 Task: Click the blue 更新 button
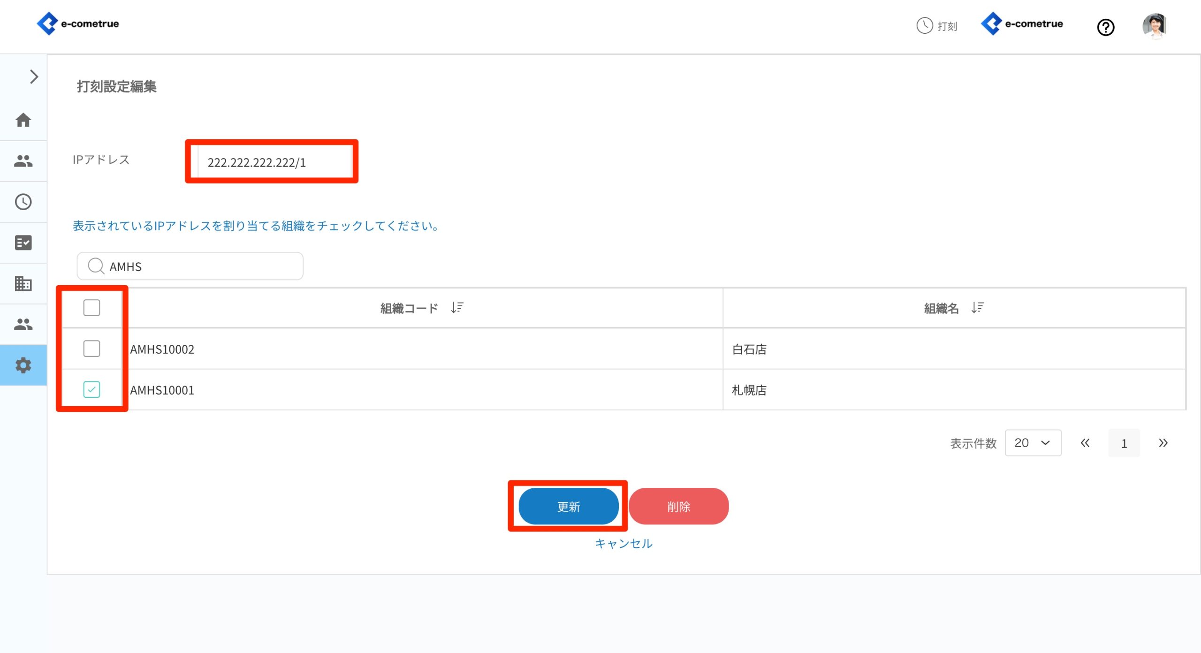click(x=568, y=506)
